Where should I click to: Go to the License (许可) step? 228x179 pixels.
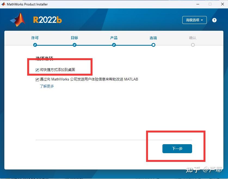pyautogui.click(x=35, y=38)
